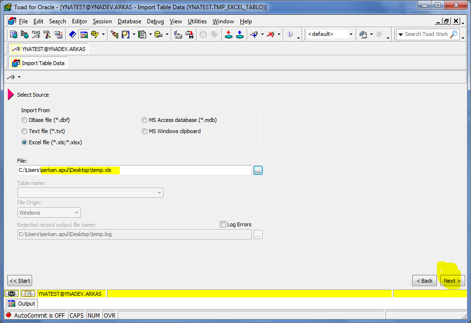471x323 pixels.
Task: Open the SQL modeler icon labeled SQL
Action: (47, 34)
